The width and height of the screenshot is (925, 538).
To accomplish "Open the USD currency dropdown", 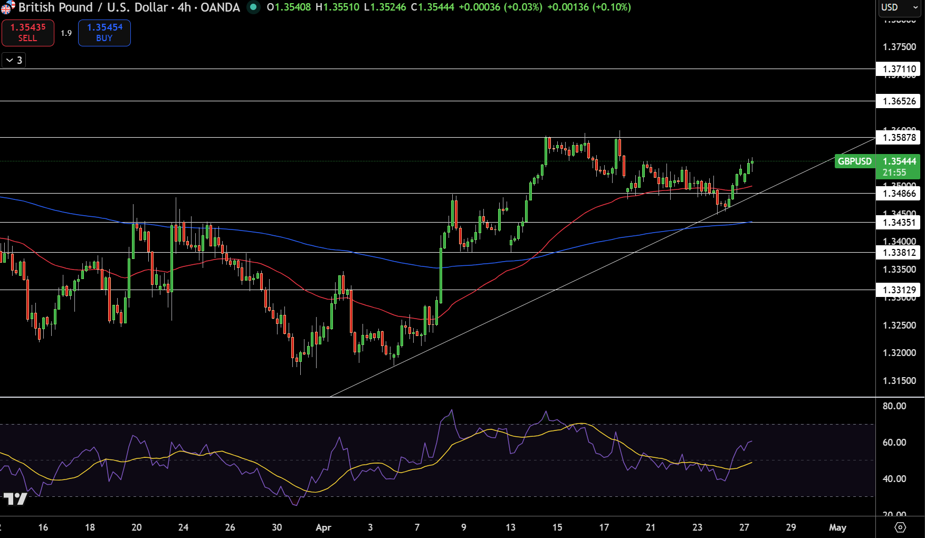I will pos(899,7).
